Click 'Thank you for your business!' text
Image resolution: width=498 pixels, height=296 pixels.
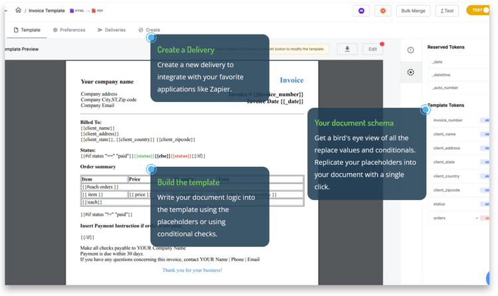click(x=192, y=270)
